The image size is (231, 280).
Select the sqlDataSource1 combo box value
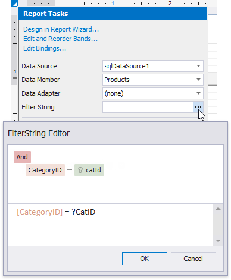[153, 66]
